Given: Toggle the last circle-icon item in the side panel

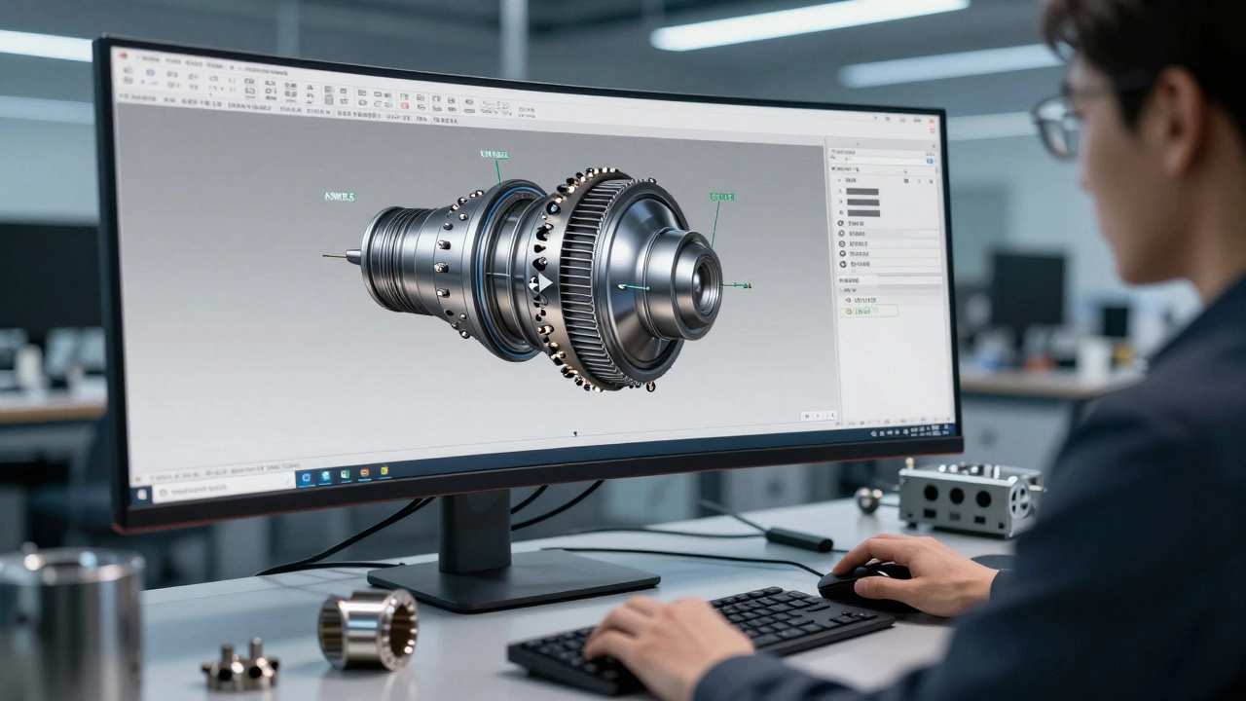Looking at the screenshot, I should coord(842,264).
